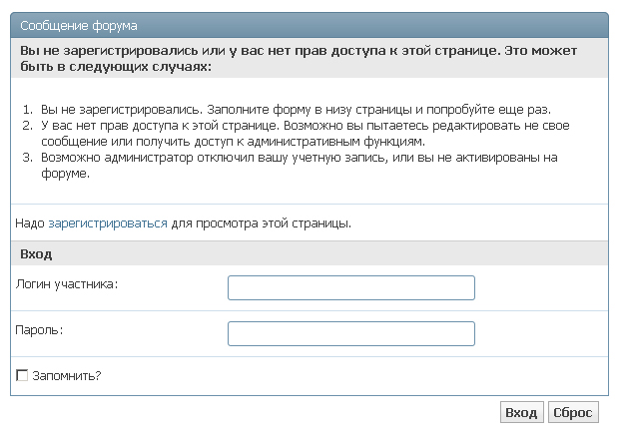Click list item about Заполните форму в низу страницы

tap(296, 110)
